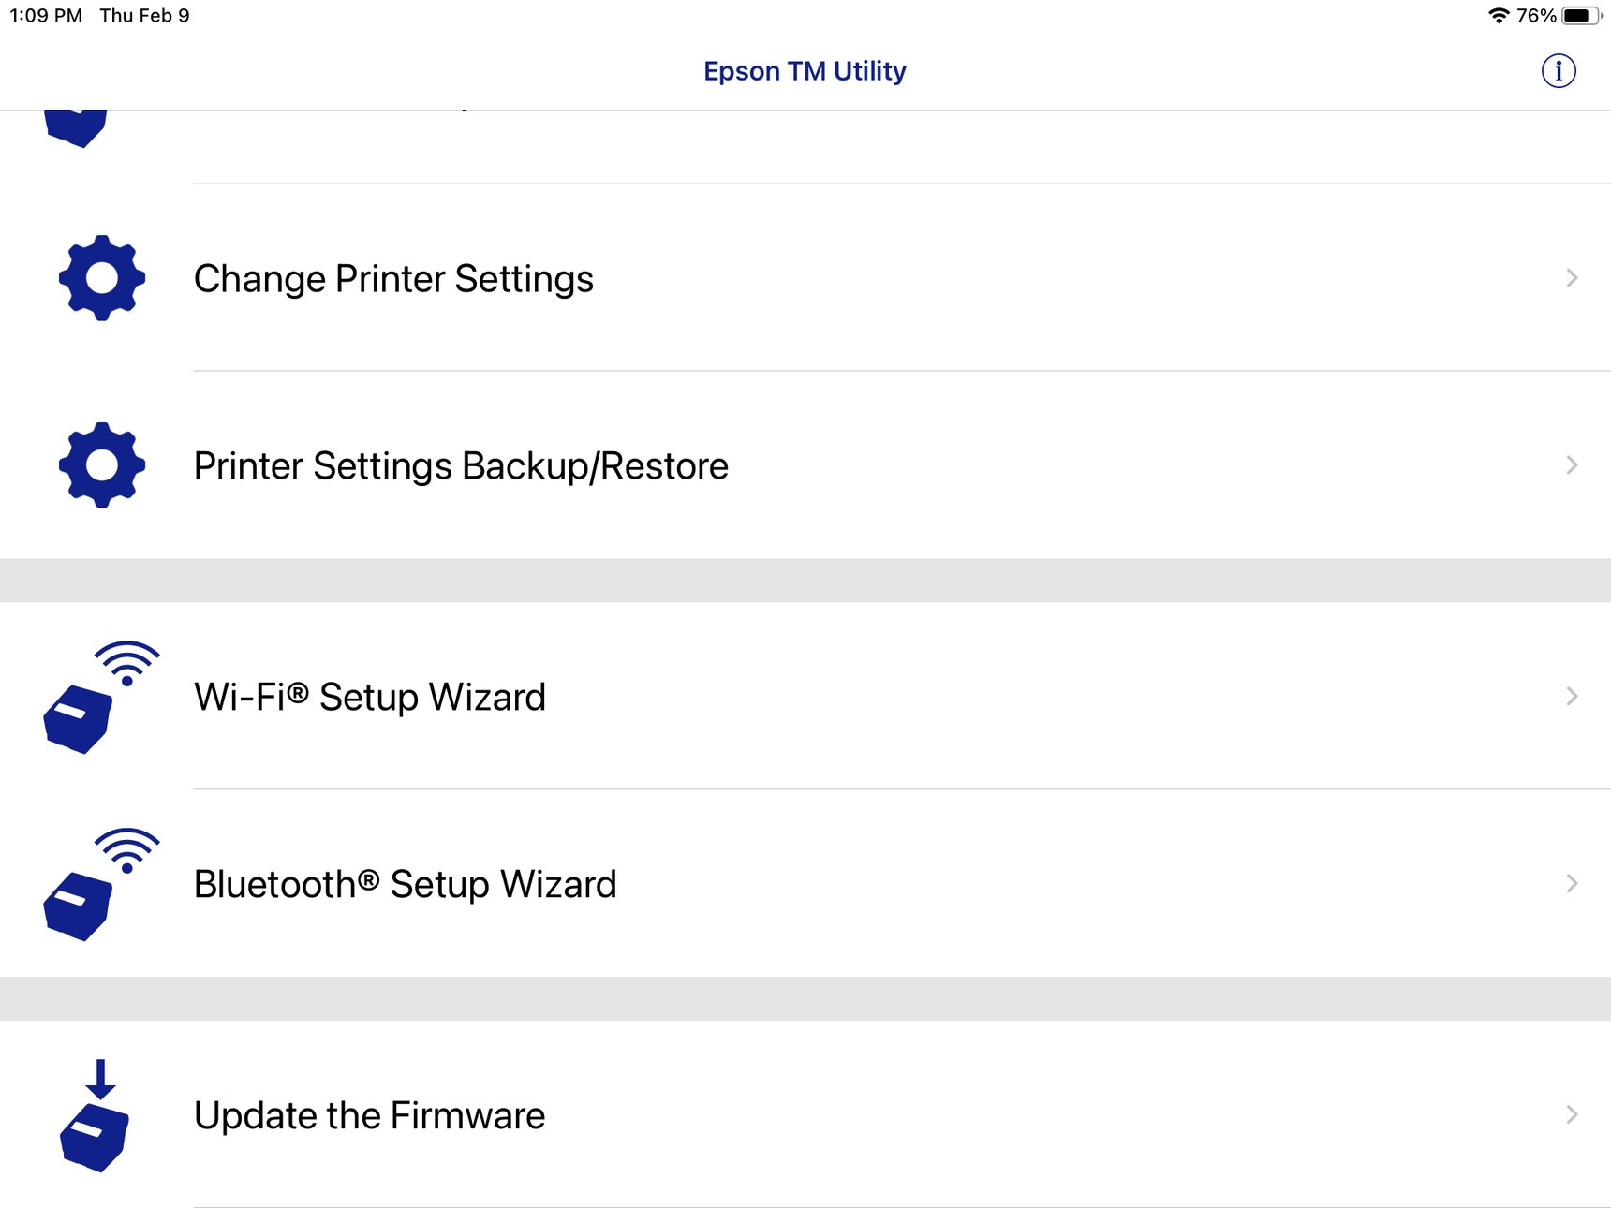Select Change Printer Settings
This screenshot has width=1611, height=1208.
tap(392, 277)
